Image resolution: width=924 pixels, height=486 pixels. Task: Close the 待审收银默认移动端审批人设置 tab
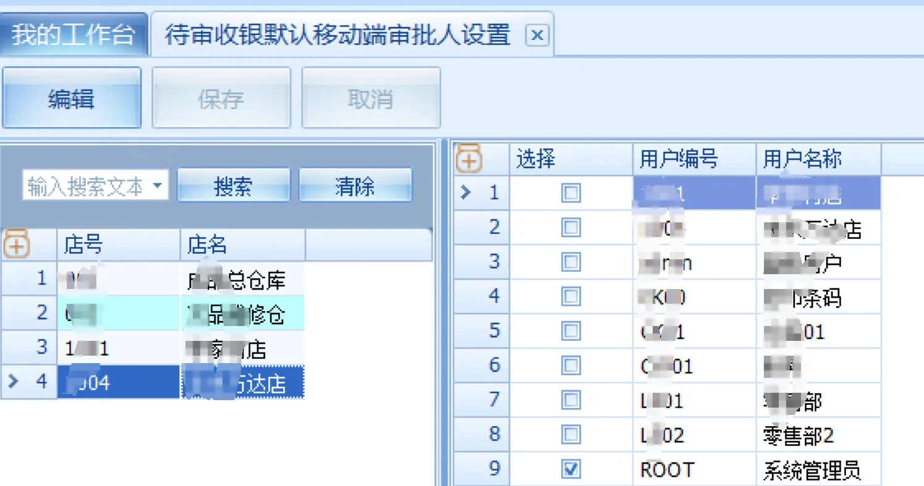536,36
